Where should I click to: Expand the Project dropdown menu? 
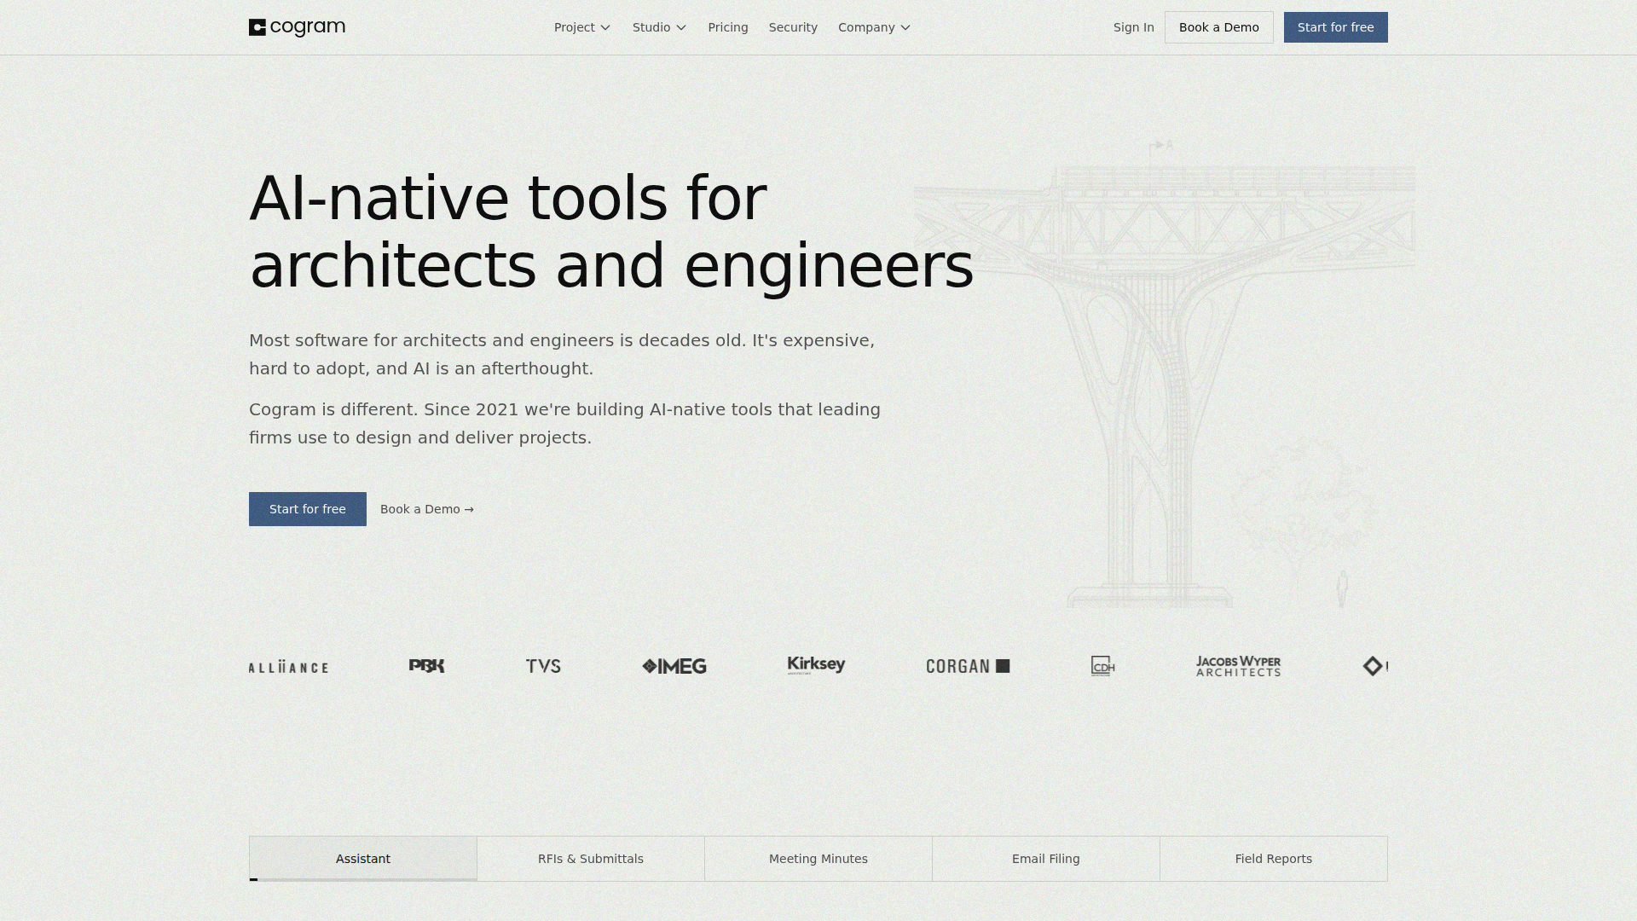click(x=582, y=27)
